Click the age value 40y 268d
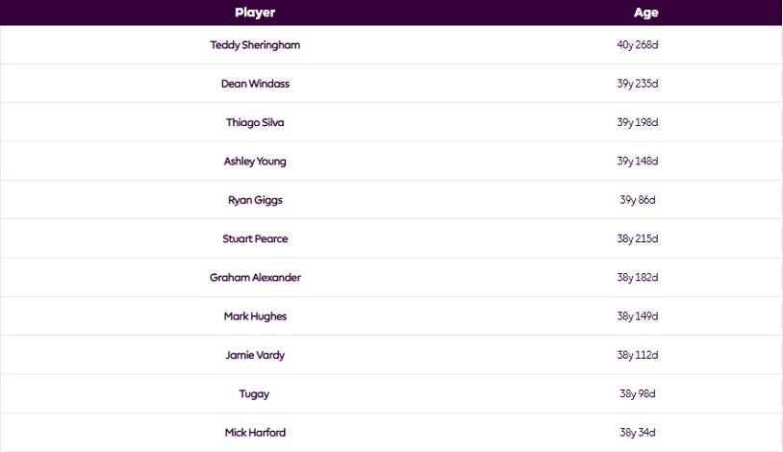 pyautogui.click(x=637, y=45)
